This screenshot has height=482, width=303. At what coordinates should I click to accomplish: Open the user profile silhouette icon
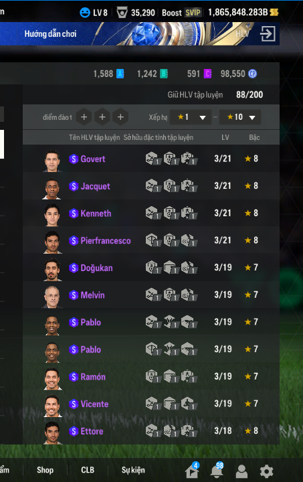241,471
